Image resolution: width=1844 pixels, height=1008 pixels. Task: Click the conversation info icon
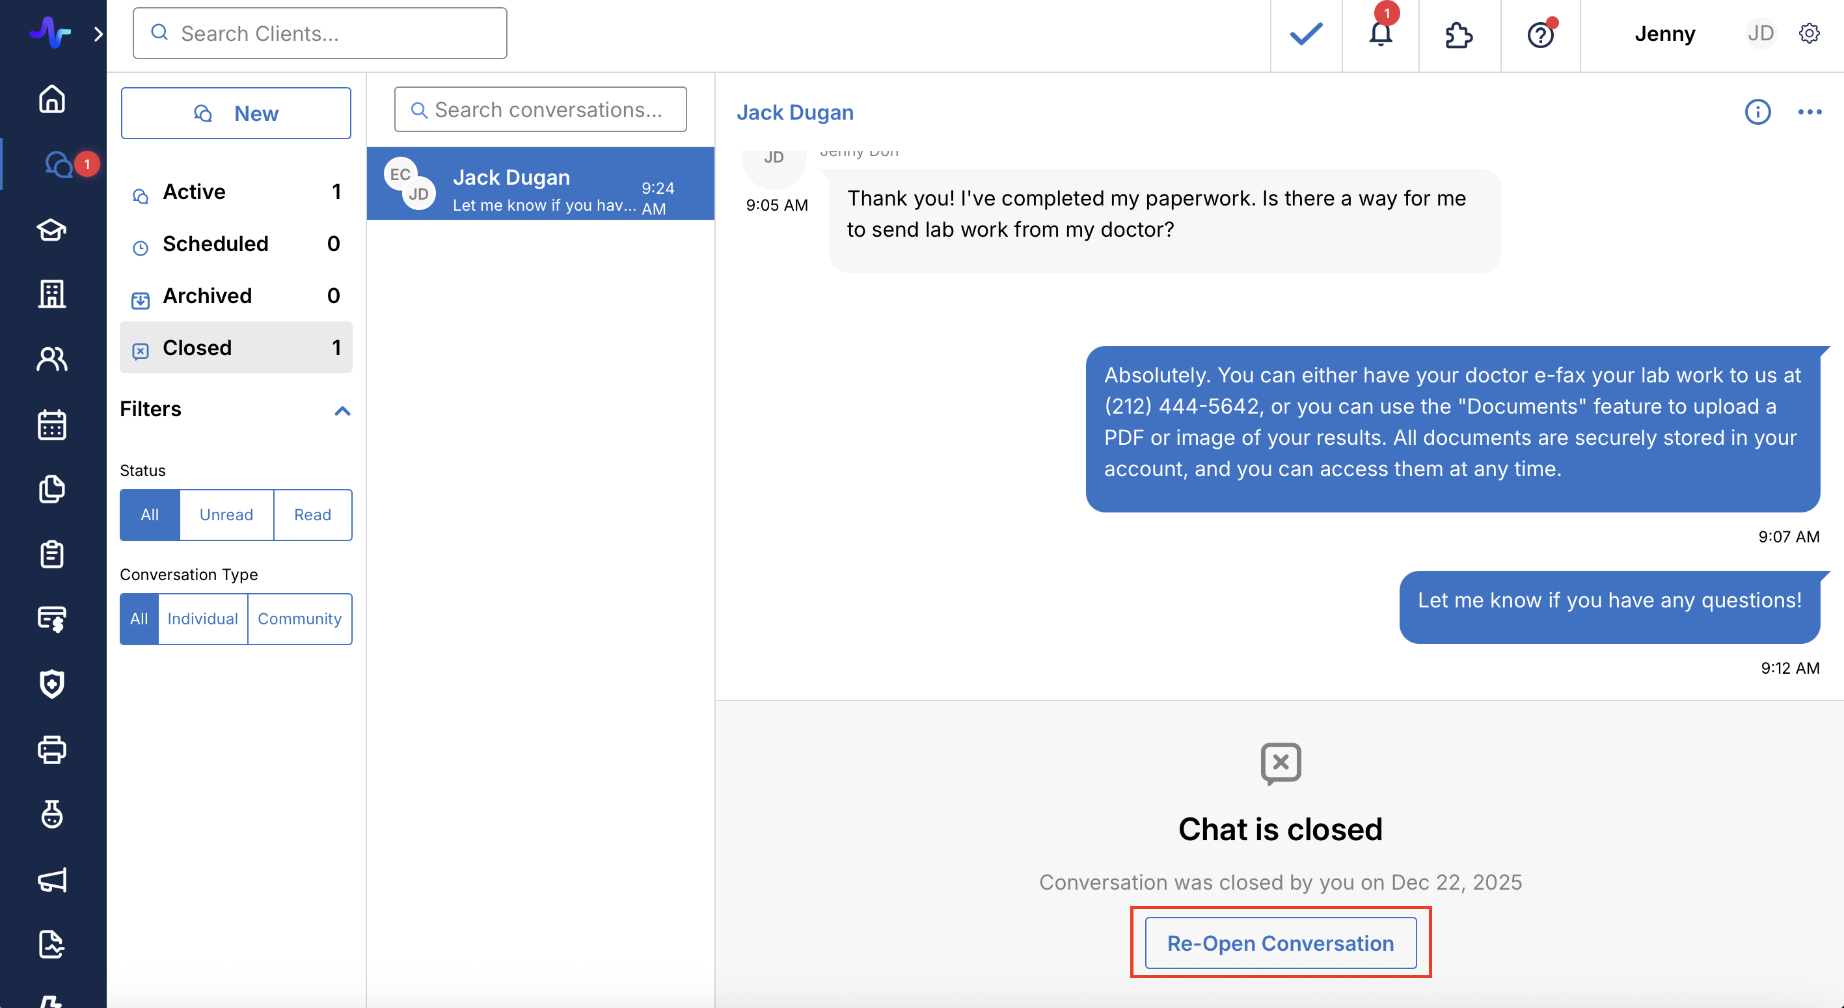pos(1757,112)
